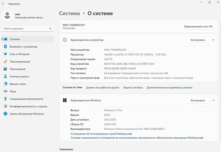Click the Центр обновления Windows update icon

[5, 114]
